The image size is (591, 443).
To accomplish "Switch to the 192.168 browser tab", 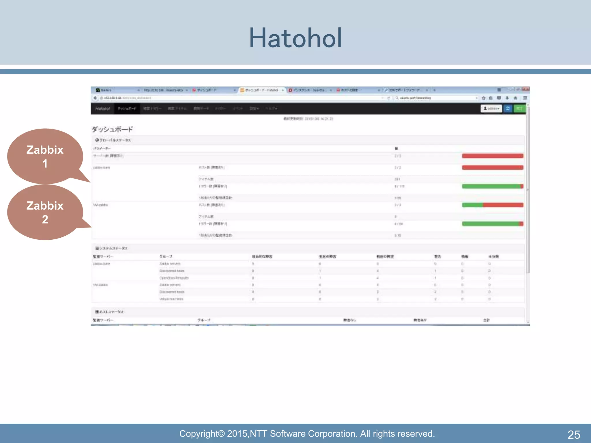I will pyautogui.click(x=165, y=90).
